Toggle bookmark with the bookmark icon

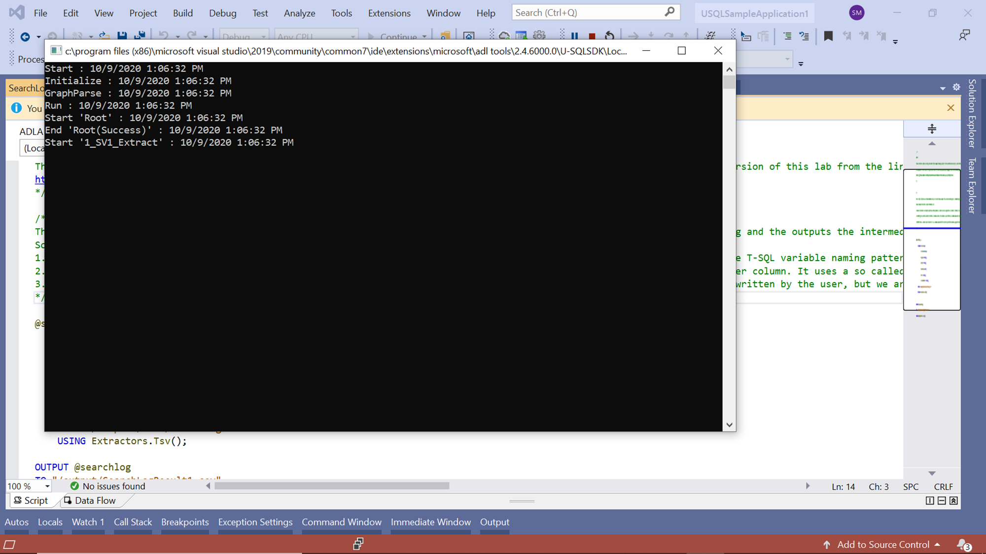828,36
